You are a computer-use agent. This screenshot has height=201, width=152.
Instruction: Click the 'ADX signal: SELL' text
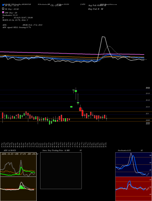pos(10,27)
